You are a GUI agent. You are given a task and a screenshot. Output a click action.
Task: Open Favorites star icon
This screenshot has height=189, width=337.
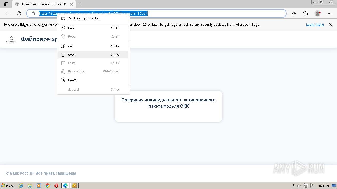pyautogui.click(x=294, y=13)
